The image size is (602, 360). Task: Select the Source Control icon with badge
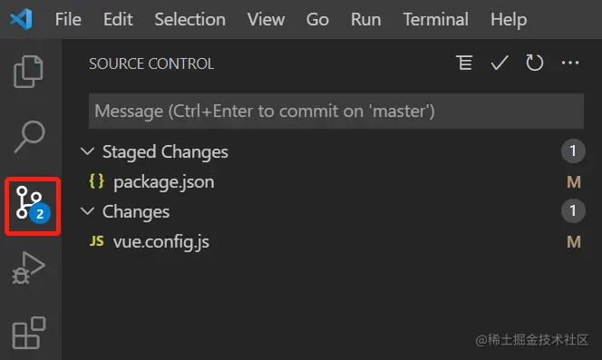(x=33, y=207)
